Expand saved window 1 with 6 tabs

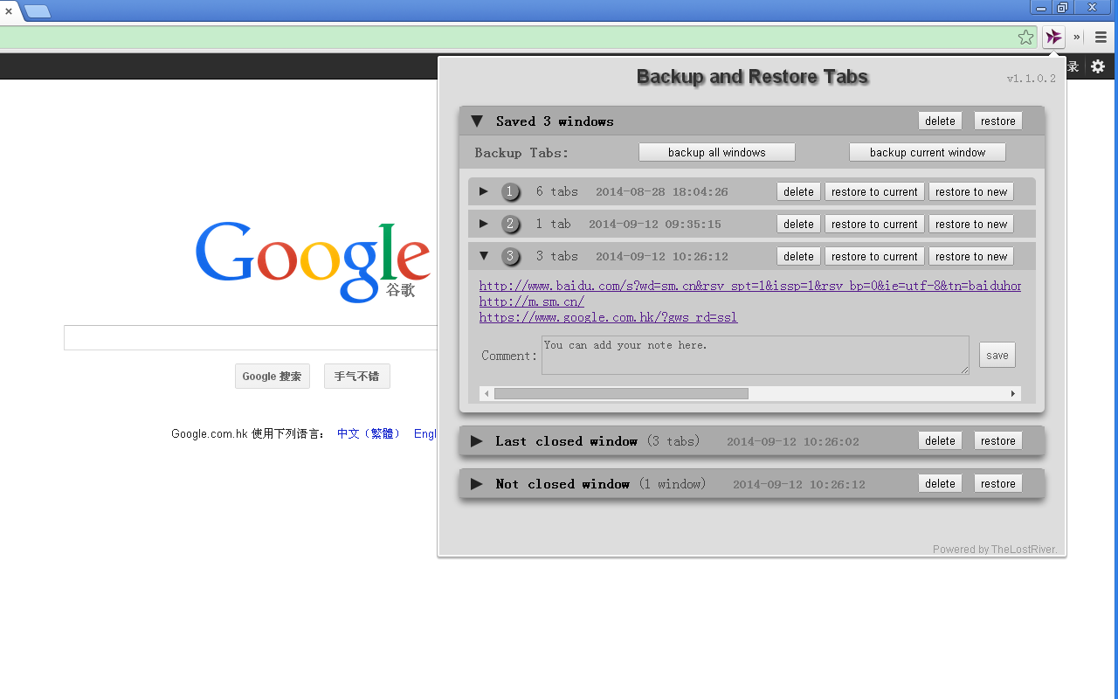tap(484, 191)
